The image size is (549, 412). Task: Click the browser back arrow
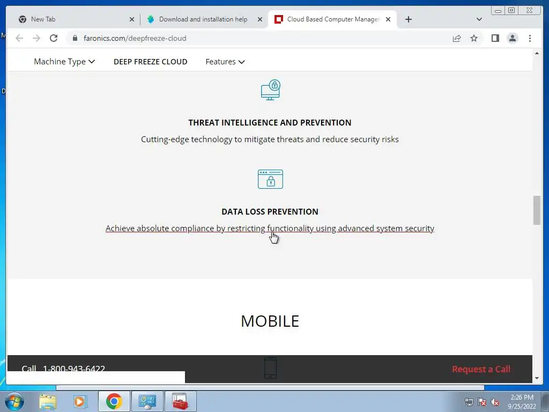click(19, 38)
